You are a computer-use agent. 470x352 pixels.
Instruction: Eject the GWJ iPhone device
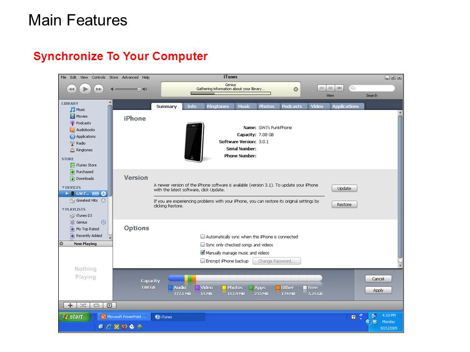(103, 194)
